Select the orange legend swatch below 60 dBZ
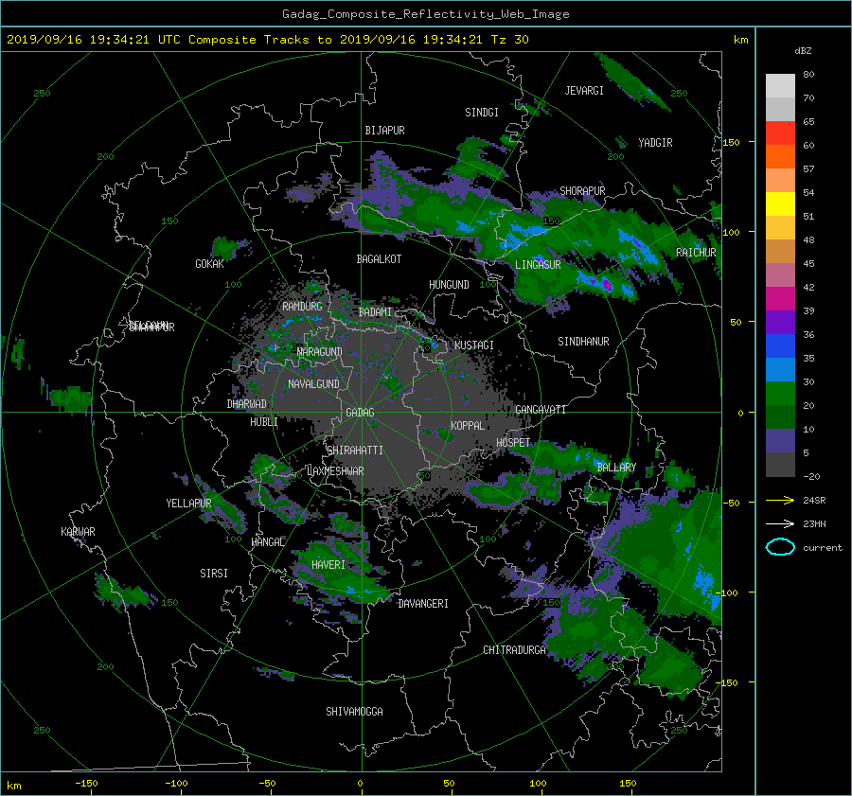The height and width of the screenshot is (796, 852). click(x=780, y=156)
